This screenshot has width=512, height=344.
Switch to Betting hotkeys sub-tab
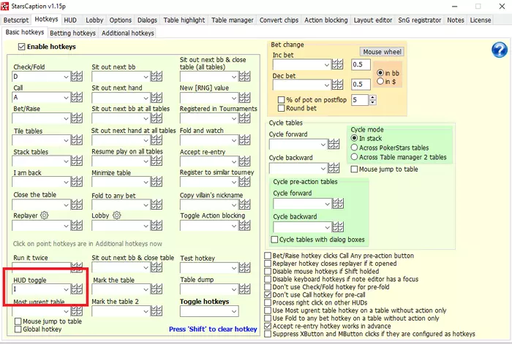(72, 33)
